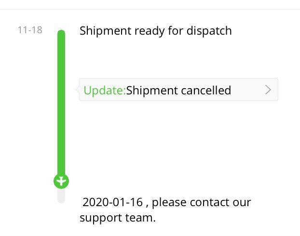Open the Update: Shipment cancelled box
Viewport: 300px width, 236px height.
(178, 90)
